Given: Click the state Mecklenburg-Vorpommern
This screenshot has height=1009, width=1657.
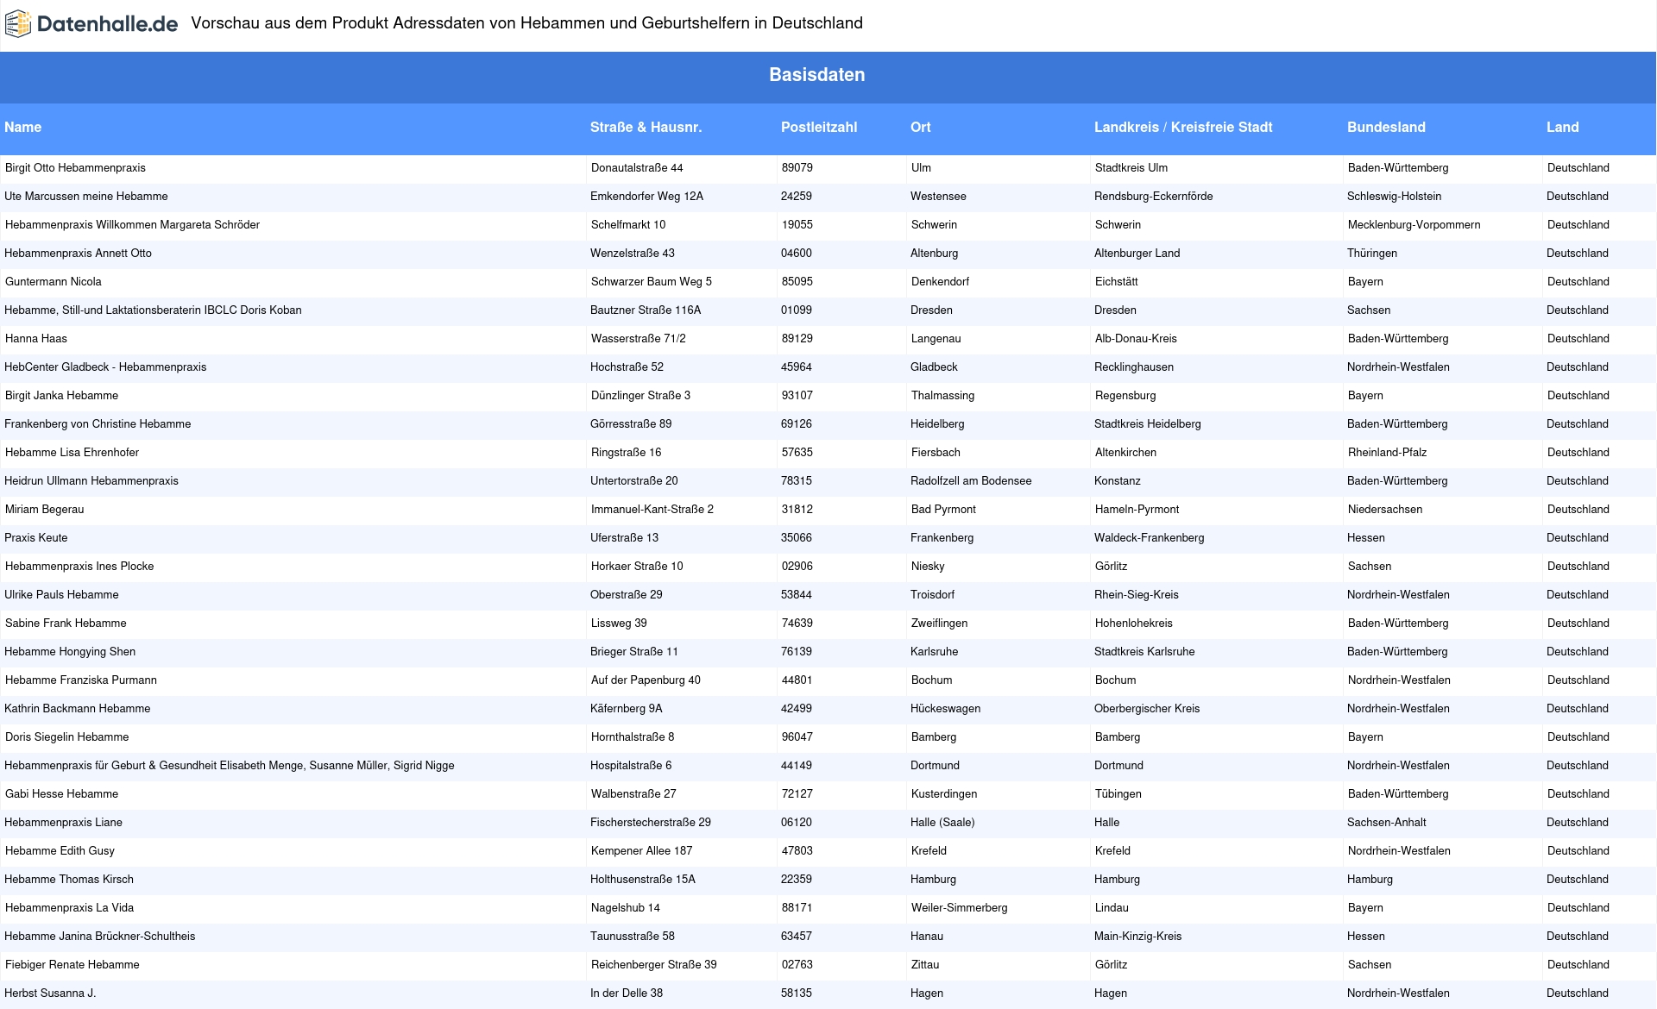Looking at the screenshot, I should coord(1414,225).
